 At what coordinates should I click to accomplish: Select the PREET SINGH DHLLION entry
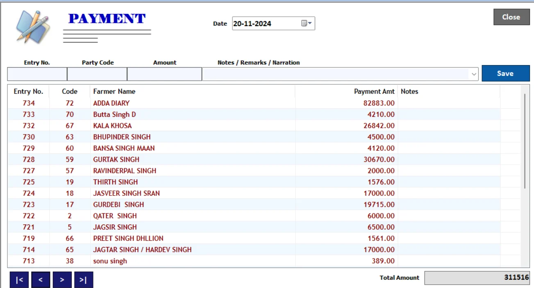tap(264, 238)
